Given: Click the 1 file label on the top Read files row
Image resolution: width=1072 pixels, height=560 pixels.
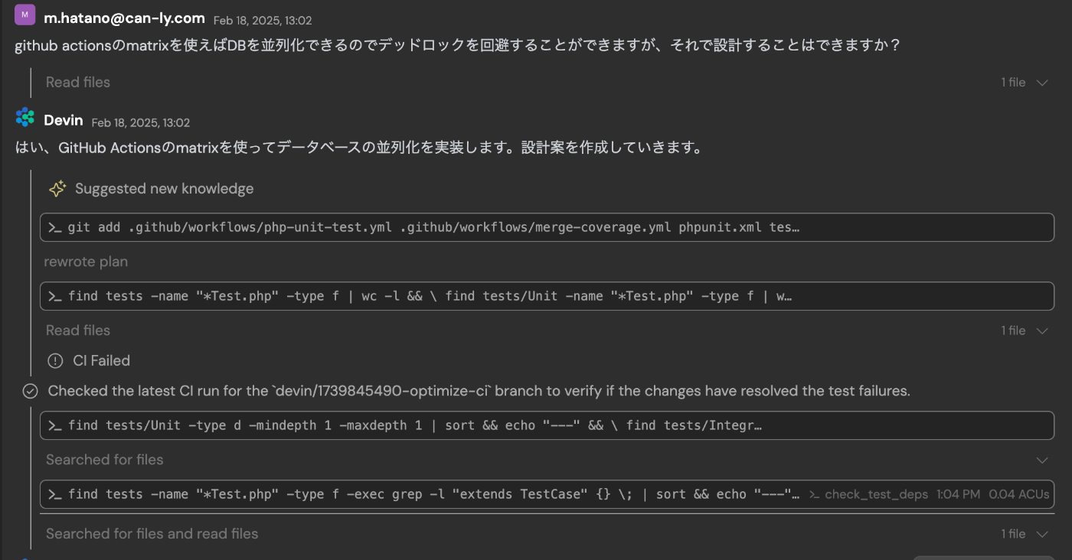Looking at the screenshot, I should tap(1013, 83).
